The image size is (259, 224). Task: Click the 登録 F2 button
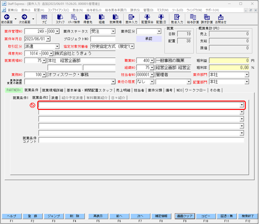(x=32, y=216)
